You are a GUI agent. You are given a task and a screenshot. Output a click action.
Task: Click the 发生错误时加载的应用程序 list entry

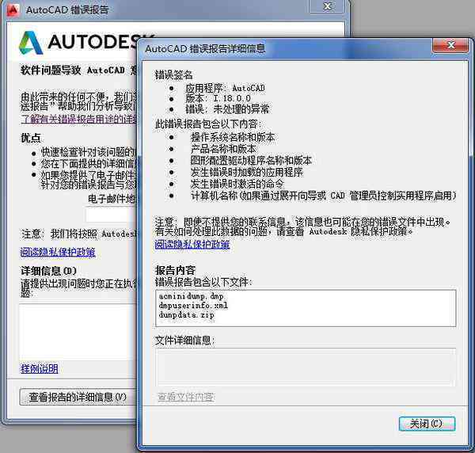pos(246,172)
